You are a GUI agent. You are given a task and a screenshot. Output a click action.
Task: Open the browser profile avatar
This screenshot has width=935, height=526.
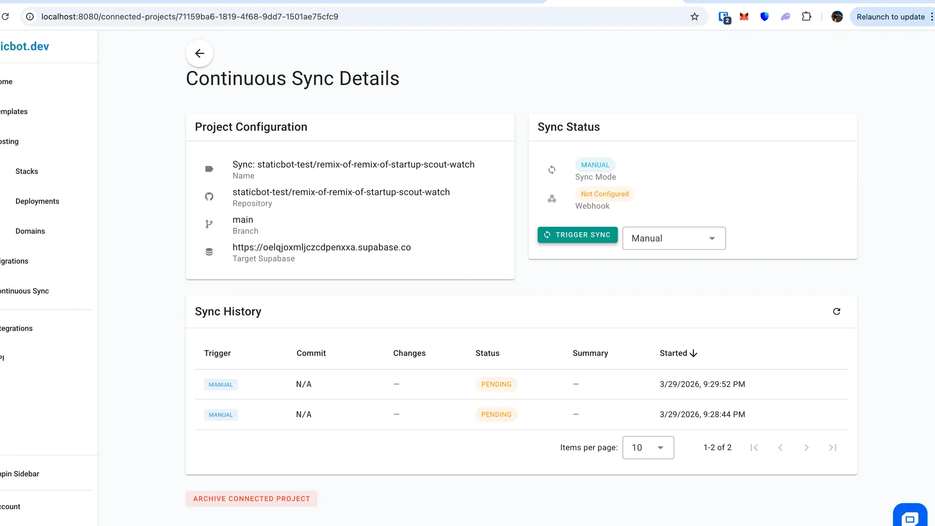(837, 17)
